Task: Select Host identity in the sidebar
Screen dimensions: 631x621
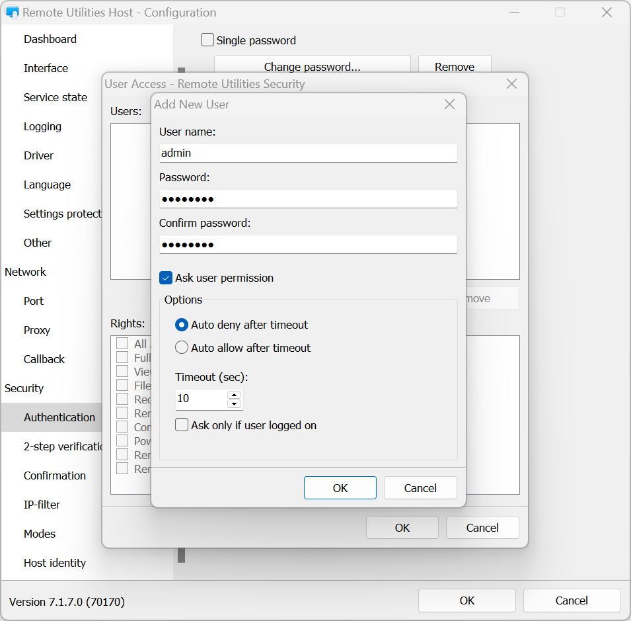Action: (x=55, y=563)
